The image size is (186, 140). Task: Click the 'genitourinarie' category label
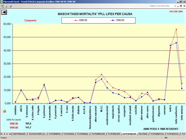[153, 114]
